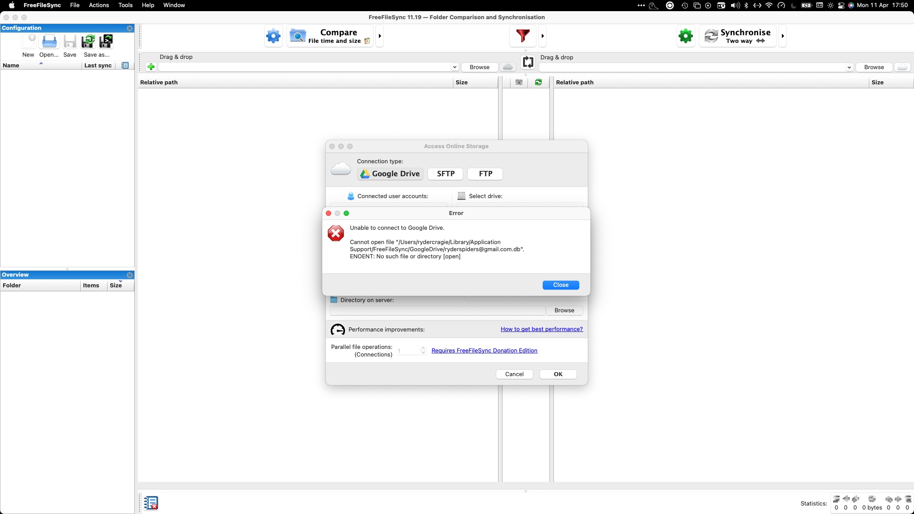Expand the filter options arrow

[543, 36]
